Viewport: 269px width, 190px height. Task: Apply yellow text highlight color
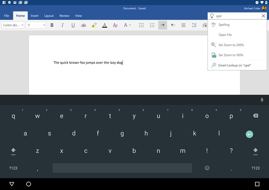[94, 25]
